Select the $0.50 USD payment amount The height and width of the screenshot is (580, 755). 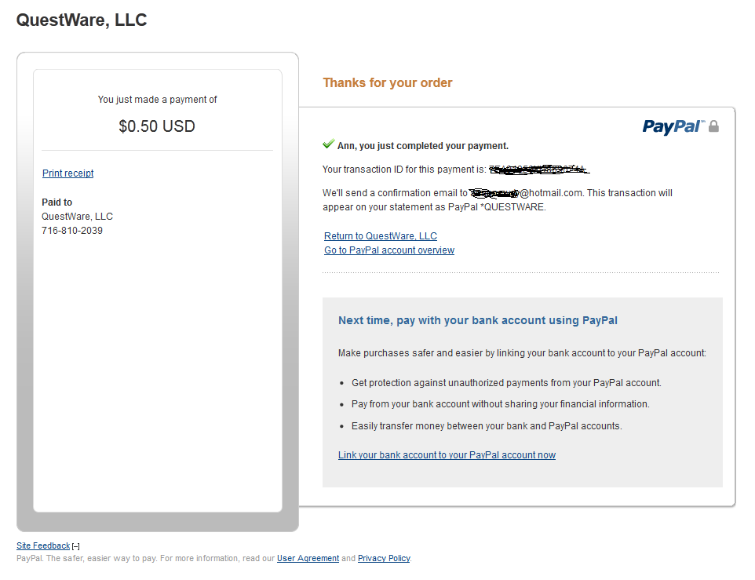(157, 126)
